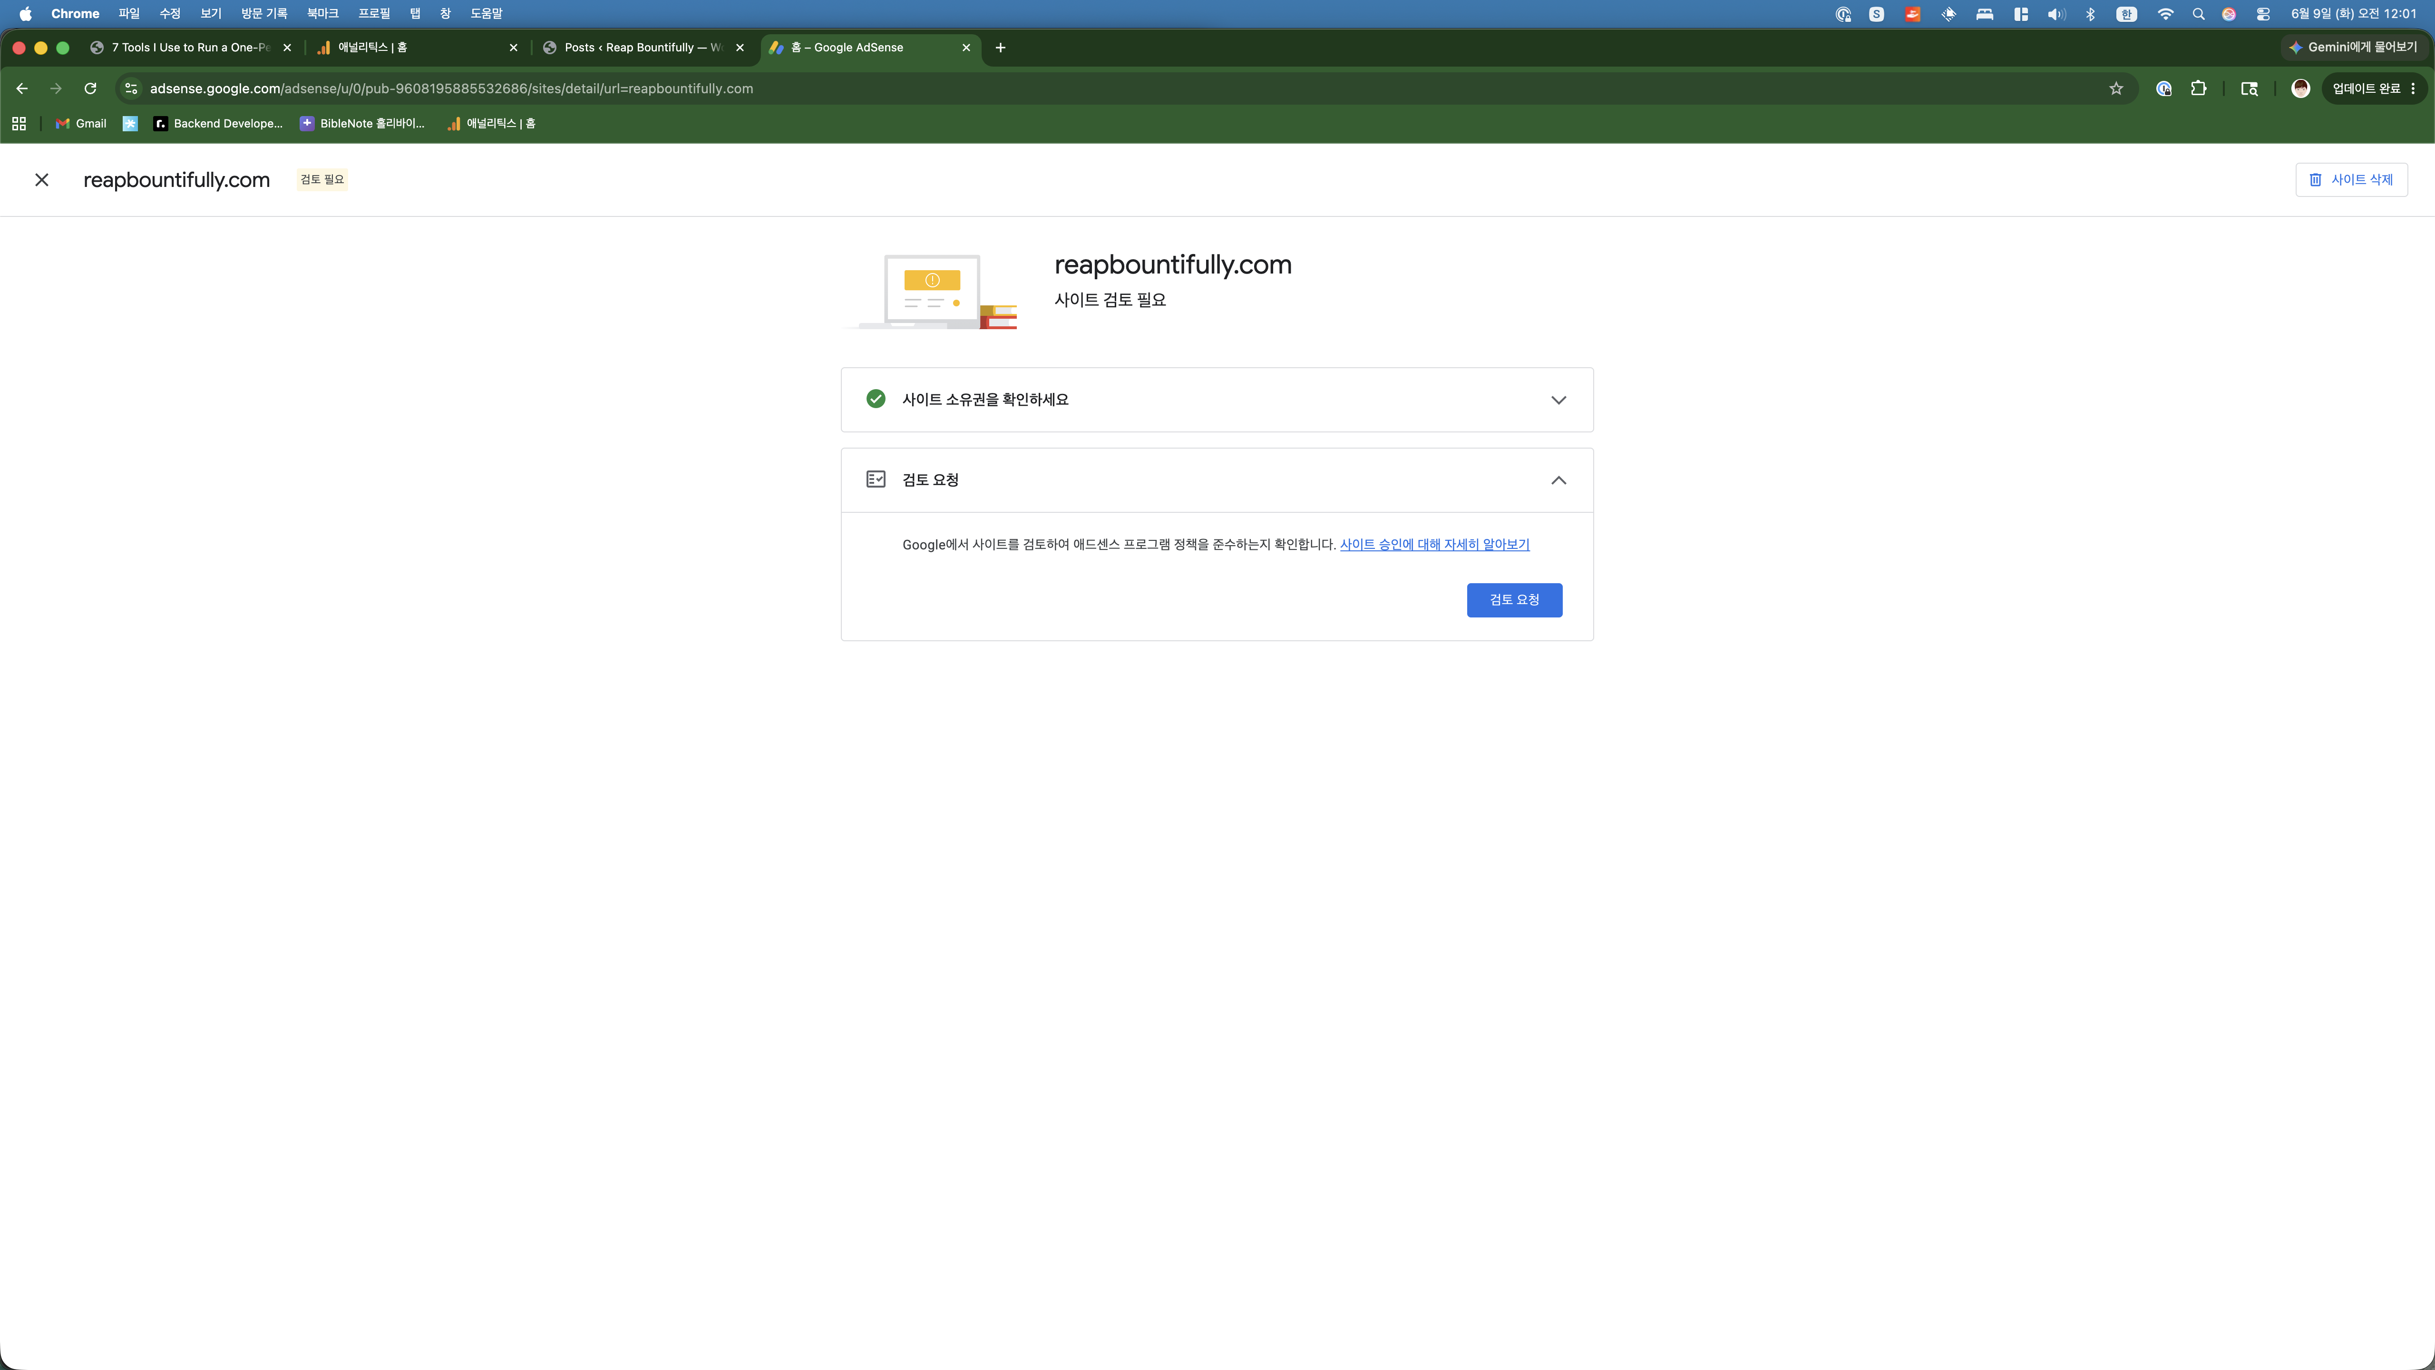Close the 7 Tools I Use tab
Viewport: 2435px width, 1370px height.
287,47
